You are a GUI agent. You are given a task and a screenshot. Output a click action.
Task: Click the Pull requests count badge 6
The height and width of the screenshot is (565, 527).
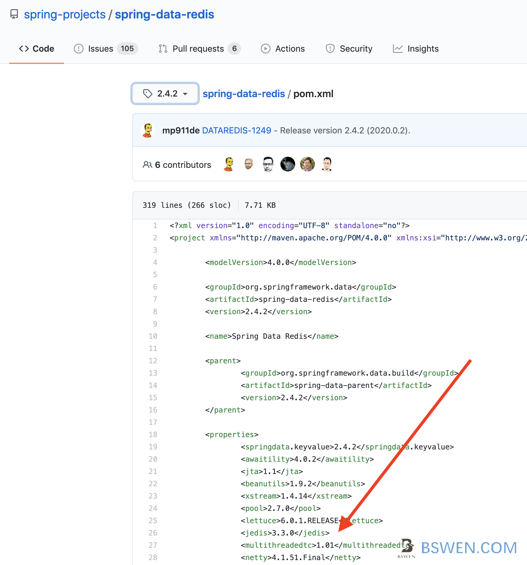coord(234,49)
